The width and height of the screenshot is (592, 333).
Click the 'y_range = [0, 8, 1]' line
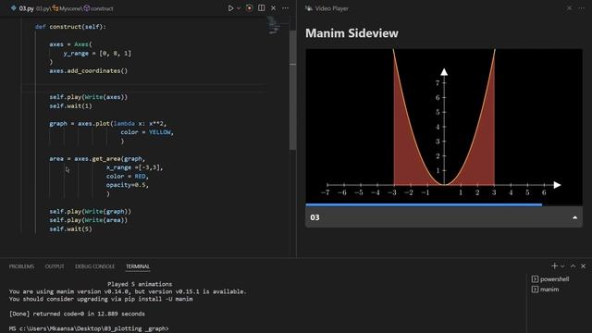[x=97, y=54]
